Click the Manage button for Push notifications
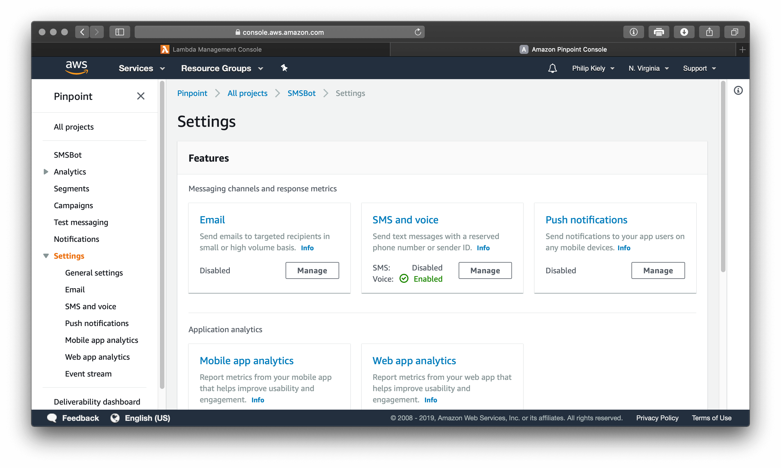781x468 pixels. point(658,270)
